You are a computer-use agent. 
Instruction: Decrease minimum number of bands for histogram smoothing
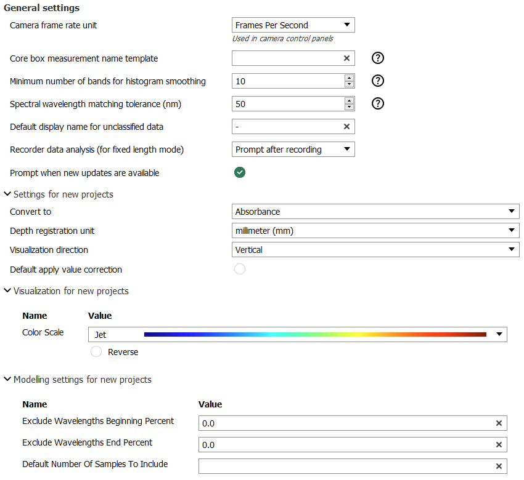point(349,84)
